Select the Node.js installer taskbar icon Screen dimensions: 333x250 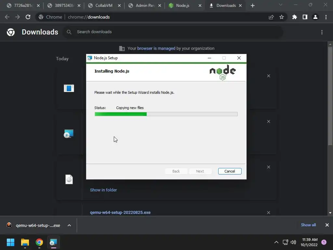[x=54, y=242]
